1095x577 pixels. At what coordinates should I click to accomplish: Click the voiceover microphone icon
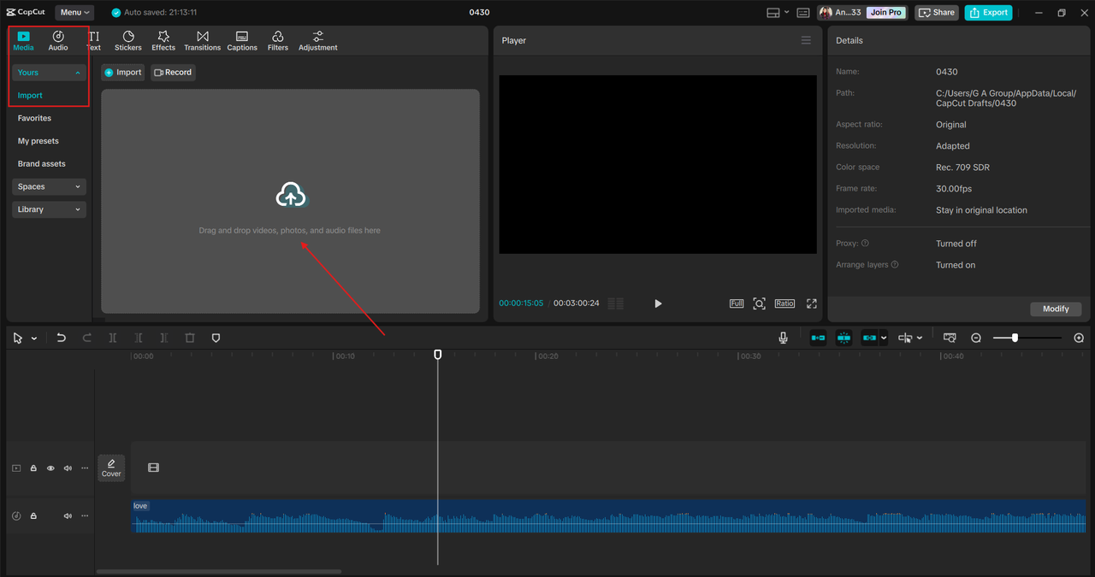click(x=783, y=339)
